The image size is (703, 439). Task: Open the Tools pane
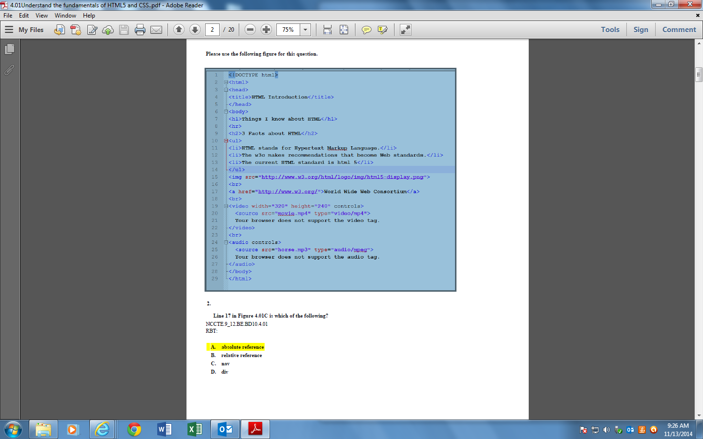pyautogui.click(x=610, y=30)
